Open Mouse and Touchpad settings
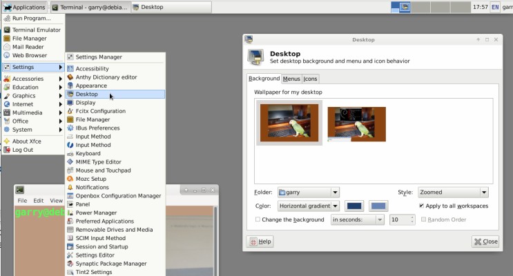The height and width of the screenshot is (276, 513). [104, 170]
